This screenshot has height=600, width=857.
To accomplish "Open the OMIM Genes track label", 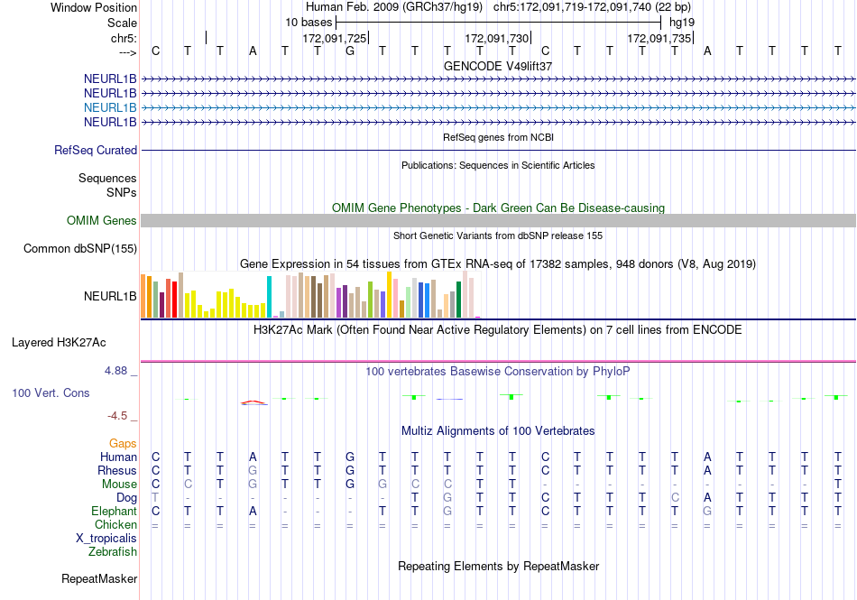I will pyautogui.click(x=102, y=220).
